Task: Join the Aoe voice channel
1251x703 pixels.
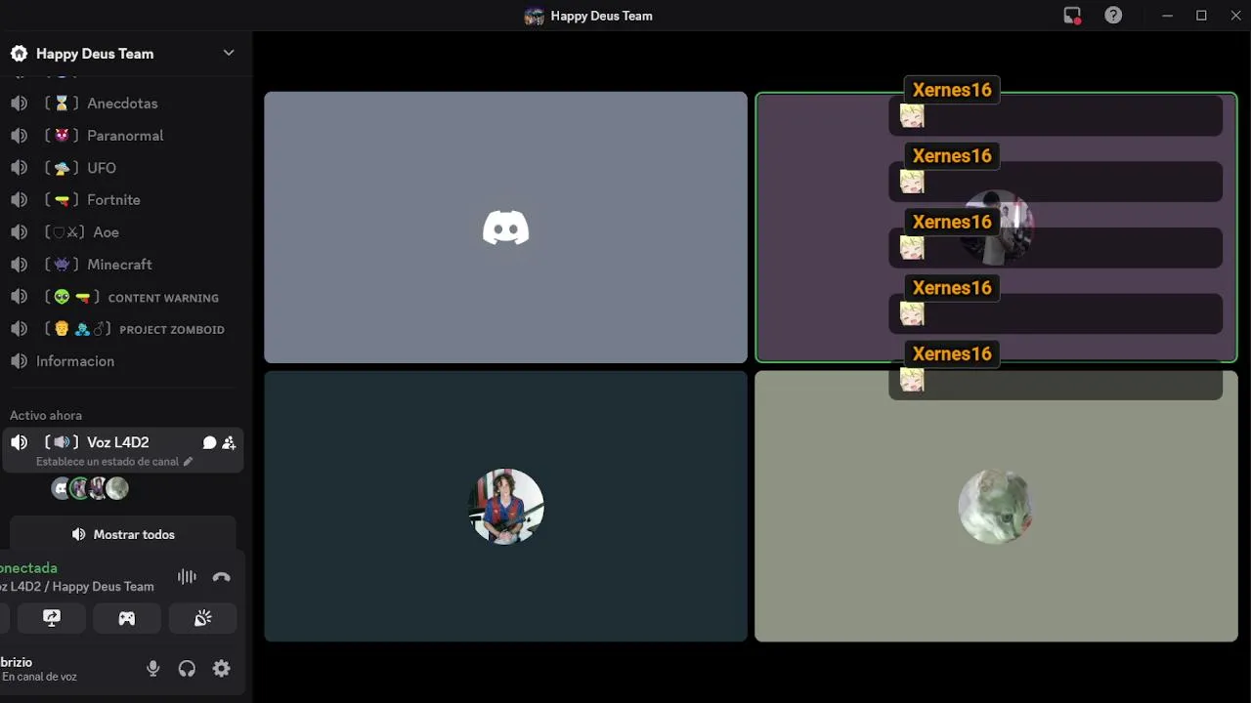Action: click(122, 232)
